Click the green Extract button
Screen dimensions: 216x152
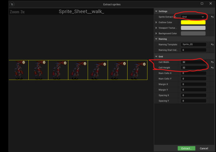[x=186, y=148]
